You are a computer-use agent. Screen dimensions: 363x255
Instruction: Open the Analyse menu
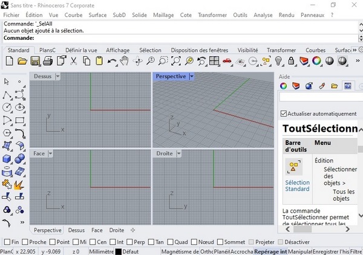click(x=263, y=15)
